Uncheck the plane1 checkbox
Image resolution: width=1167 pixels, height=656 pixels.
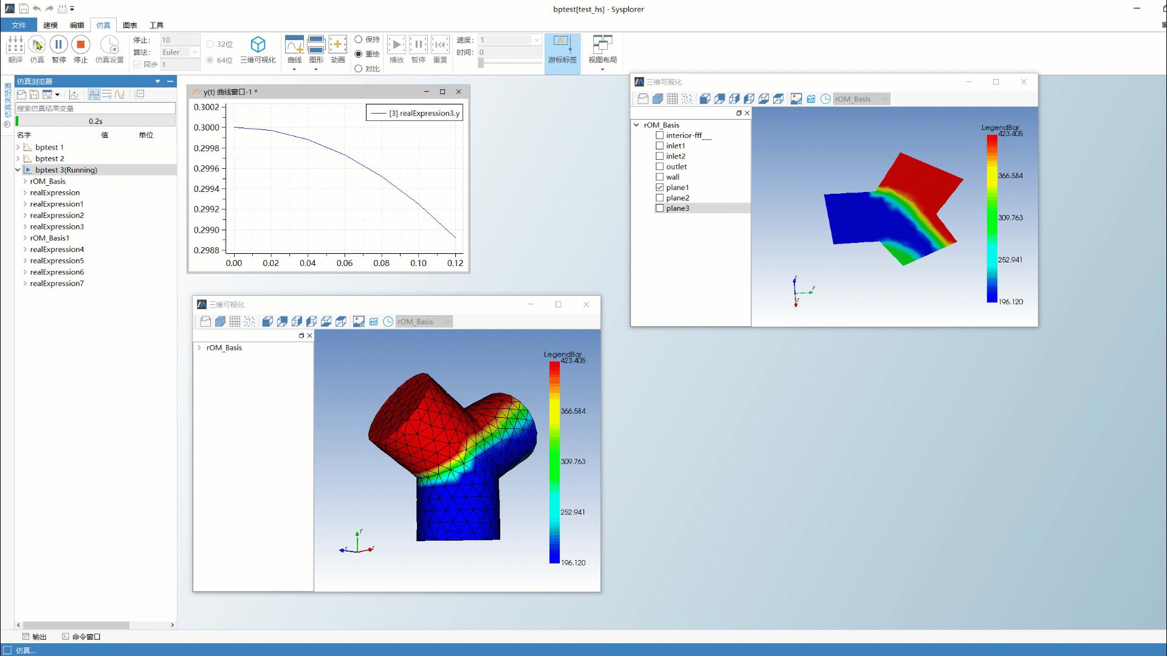(x=659, y=188)
